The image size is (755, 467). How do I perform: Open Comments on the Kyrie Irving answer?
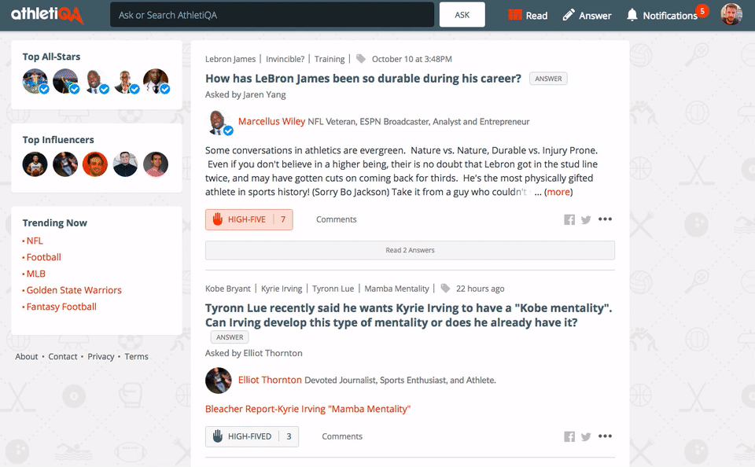pos(342,436)
